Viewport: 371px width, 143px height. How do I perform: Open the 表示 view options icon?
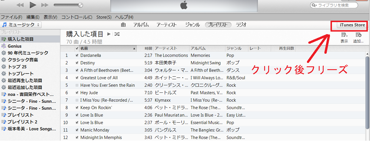[x=344, y=35]
